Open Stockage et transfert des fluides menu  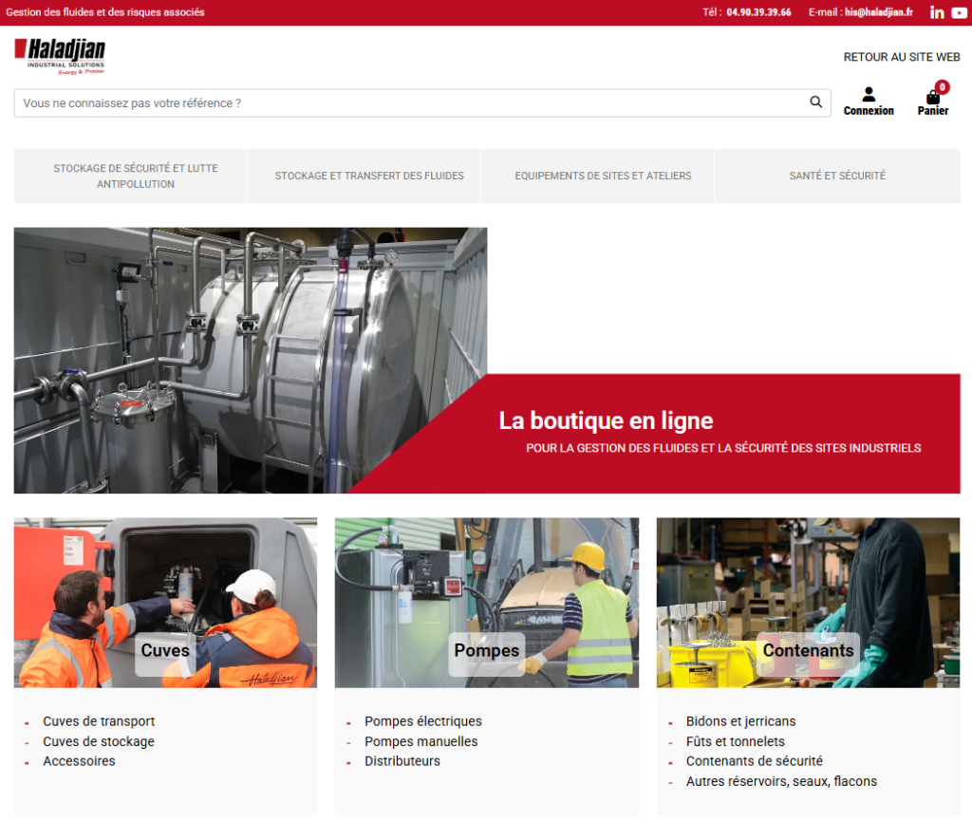(x=369, y=176)
